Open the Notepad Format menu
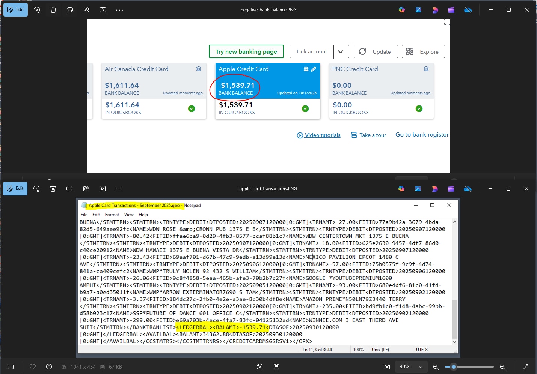 tap(112, 215)
